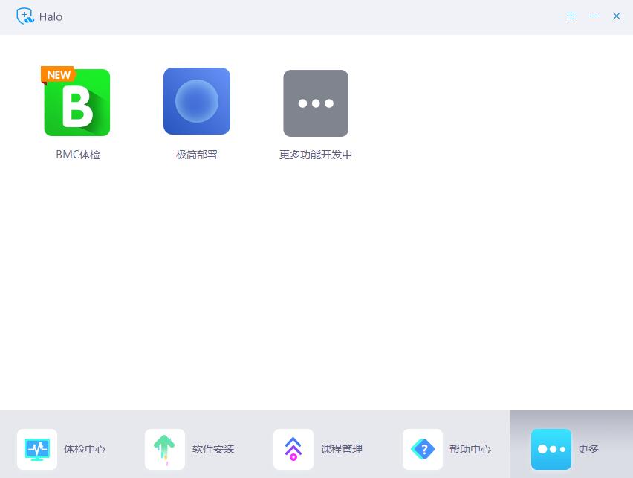Open 帮助中心 question mark icon
This screenshot has width=633, height=478.
[x=423, y=449]
